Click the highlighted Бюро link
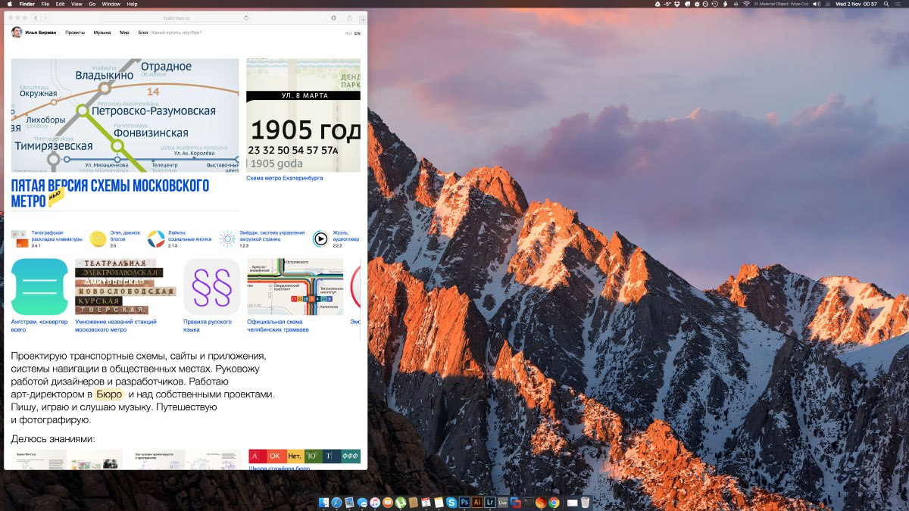 (110, 394)
